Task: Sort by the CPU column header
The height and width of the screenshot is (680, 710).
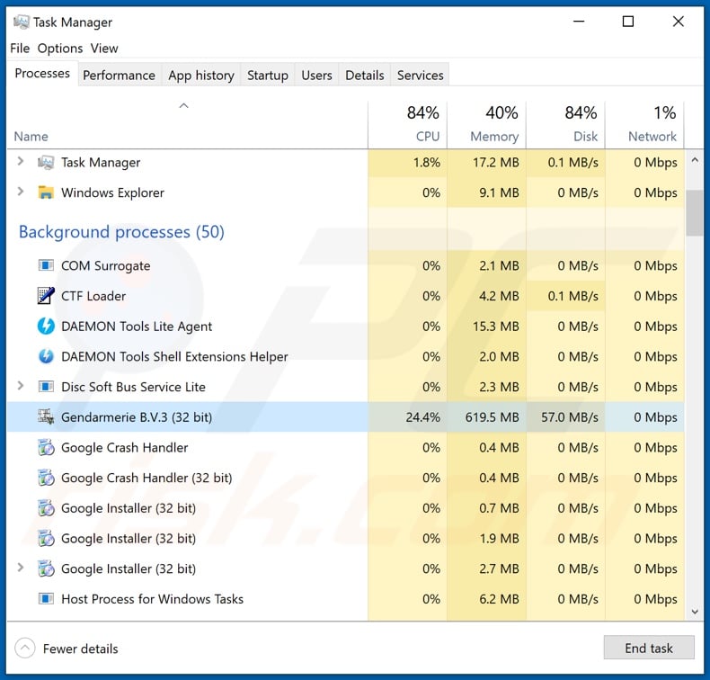Action: [x=407, y=124]
